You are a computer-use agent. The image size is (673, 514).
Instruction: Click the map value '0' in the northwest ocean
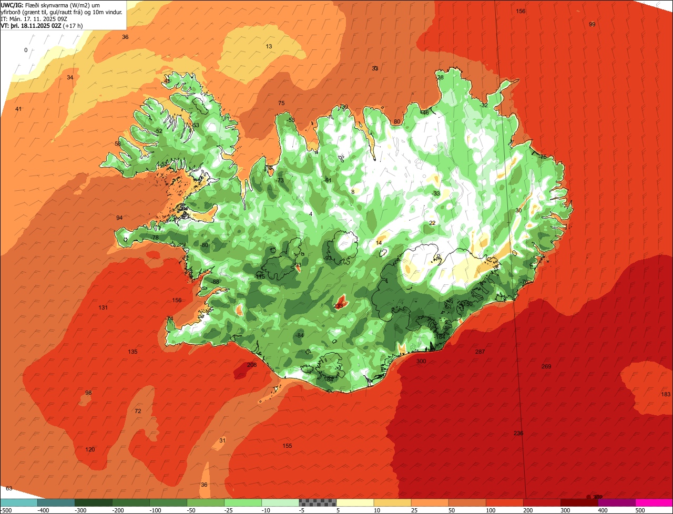click(x=26, y=50)
